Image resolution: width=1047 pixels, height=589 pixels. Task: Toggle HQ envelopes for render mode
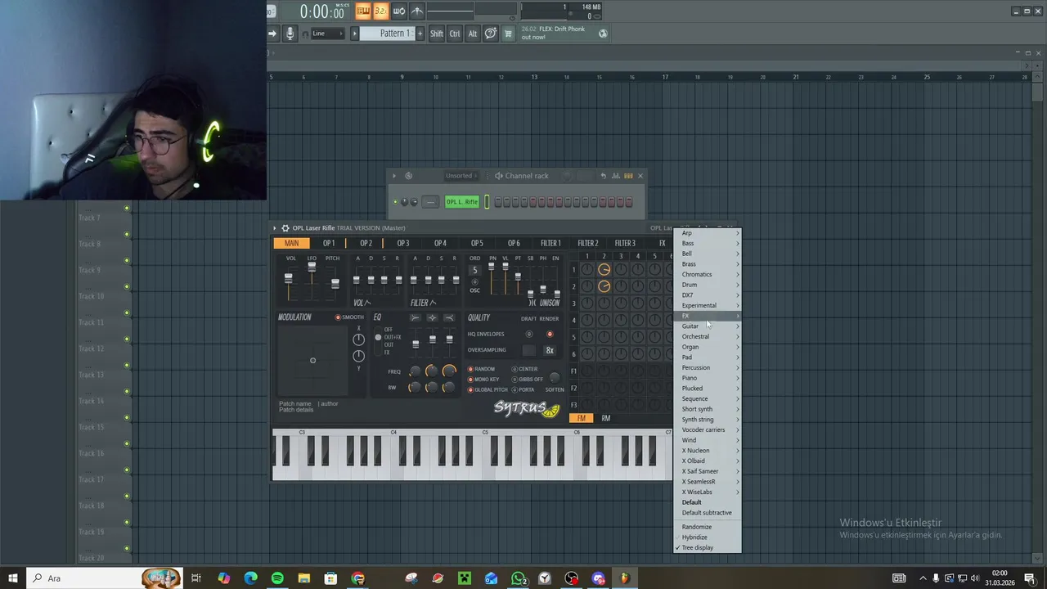[550, 334]
